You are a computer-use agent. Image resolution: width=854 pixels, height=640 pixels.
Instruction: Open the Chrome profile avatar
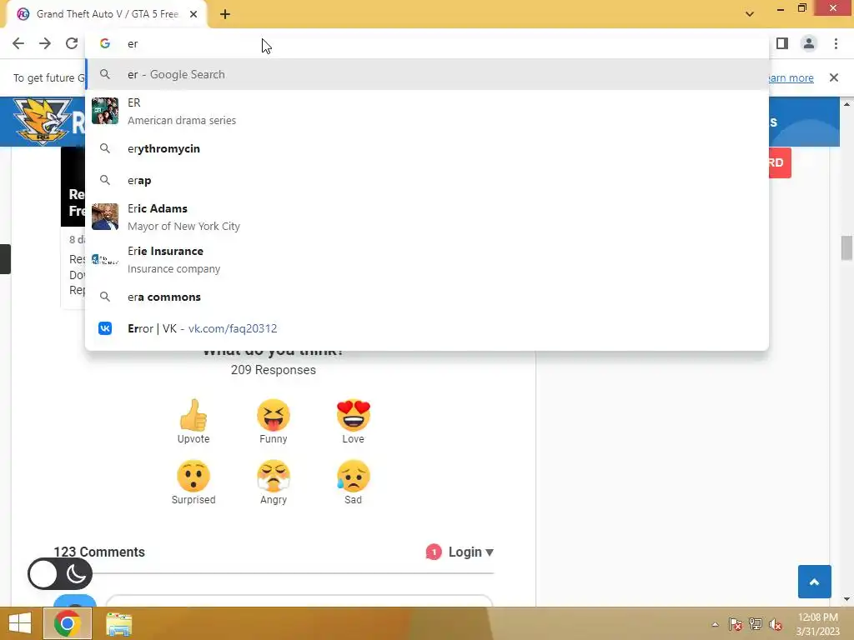(x=809, y=43)
